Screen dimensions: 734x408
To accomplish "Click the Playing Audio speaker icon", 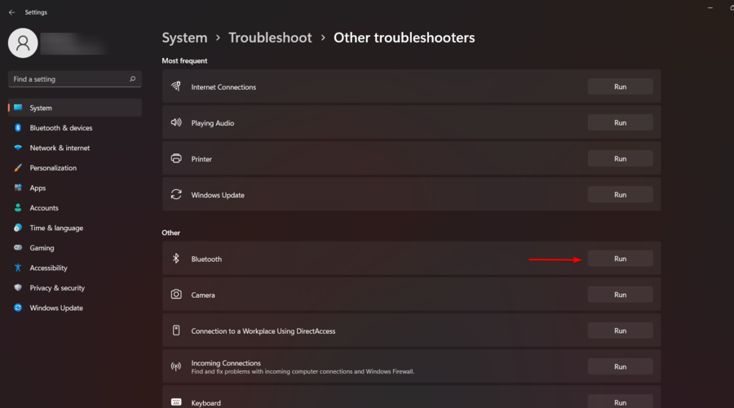I will [176, 122].
